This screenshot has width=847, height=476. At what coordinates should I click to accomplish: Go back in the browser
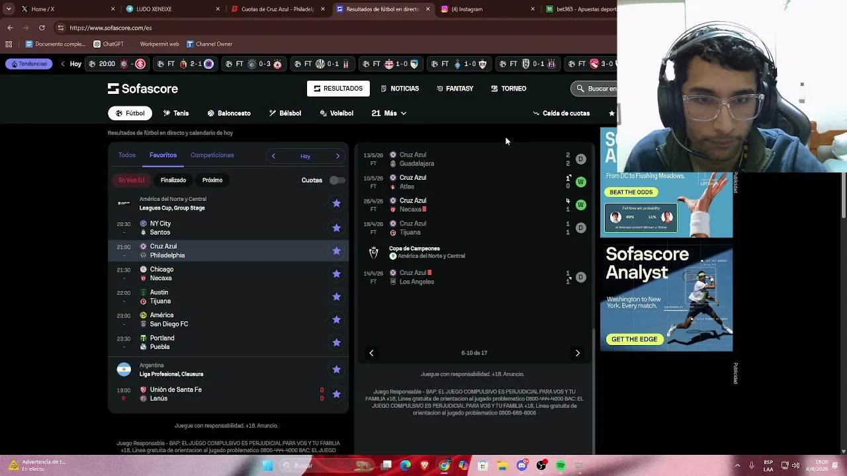(x=10, y=28)
